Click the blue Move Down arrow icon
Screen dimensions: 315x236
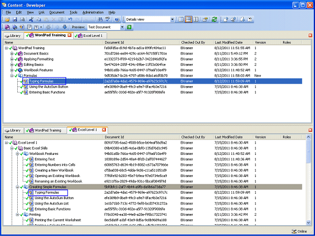pyautogui.click(x=64, y=27)
